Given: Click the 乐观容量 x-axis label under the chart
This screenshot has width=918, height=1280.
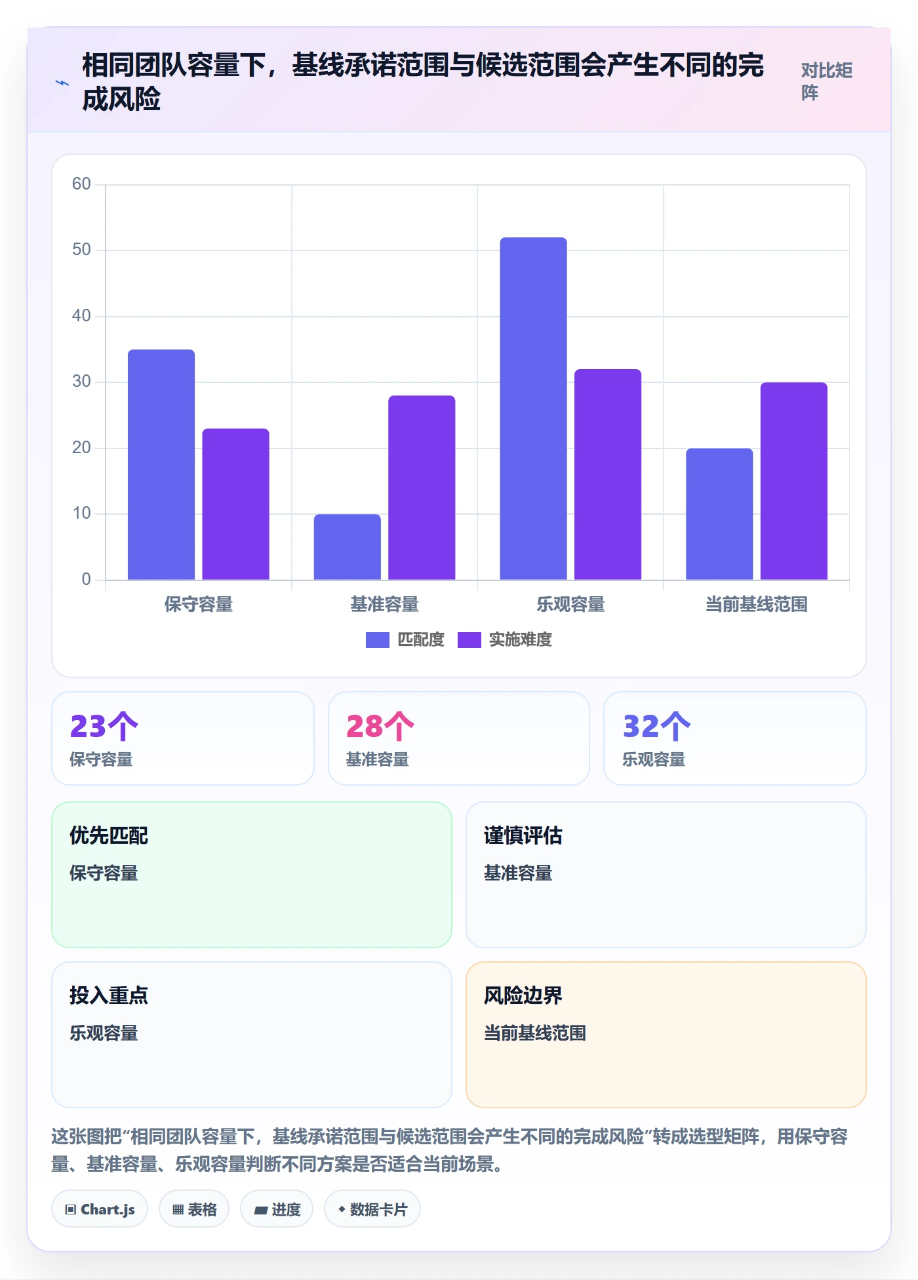Looking at the screenshot, I should pos(570,604).
